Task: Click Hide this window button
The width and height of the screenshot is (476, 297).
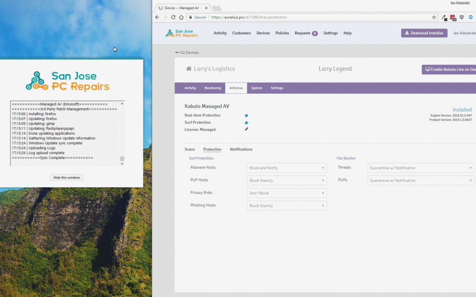Action: (x=67, y=178)
